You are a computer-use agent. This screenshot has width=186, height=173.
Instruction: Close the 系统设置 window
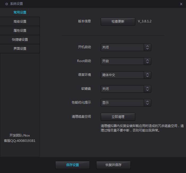[181, 4]
